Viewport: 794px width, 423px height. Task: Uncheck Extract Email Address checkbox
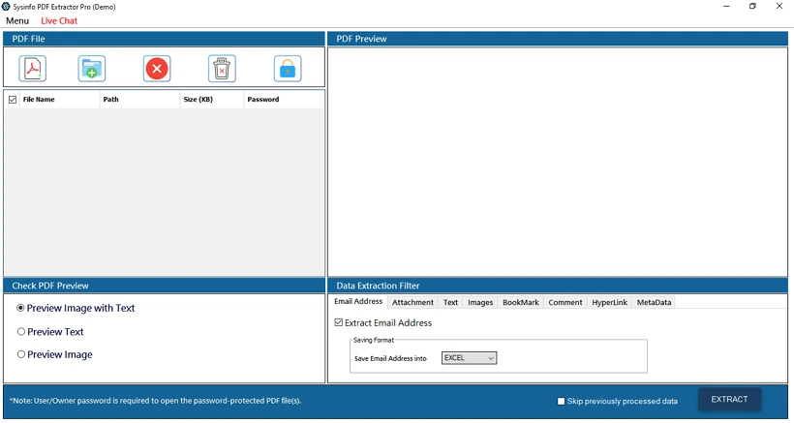pyautogui.click(x=339, y=322)
